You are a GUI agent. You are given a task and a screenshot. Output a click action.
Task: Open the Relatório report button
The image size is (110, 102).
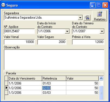99,16
